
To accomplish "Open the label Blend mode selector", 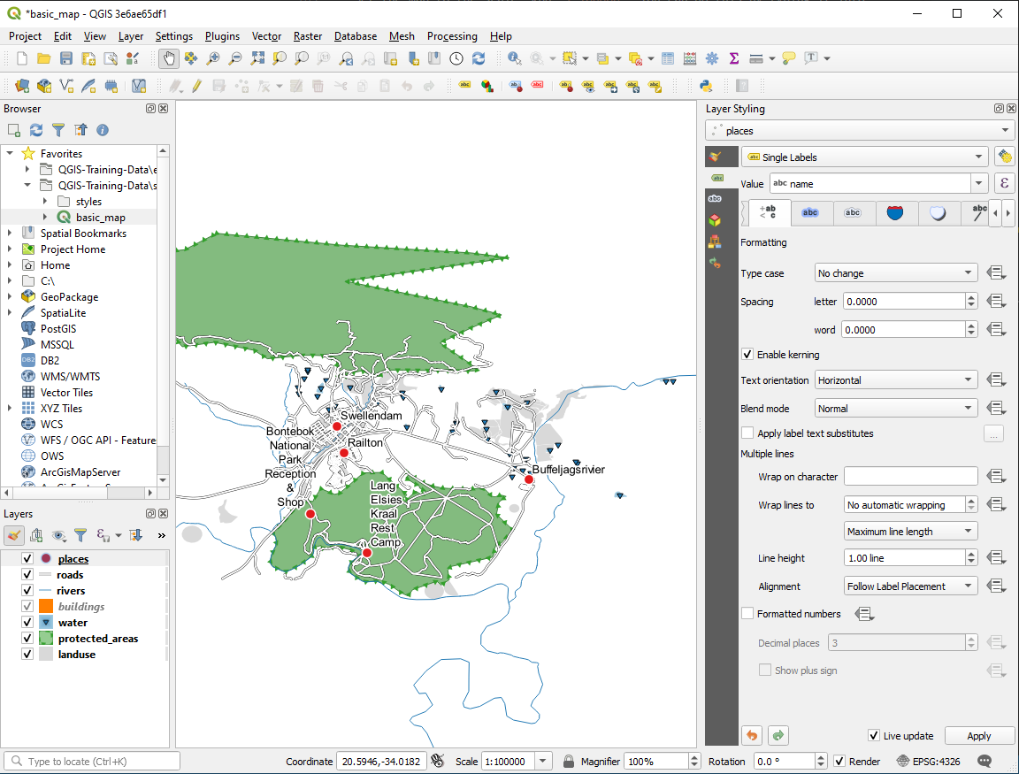I will (x=895, y=408).
